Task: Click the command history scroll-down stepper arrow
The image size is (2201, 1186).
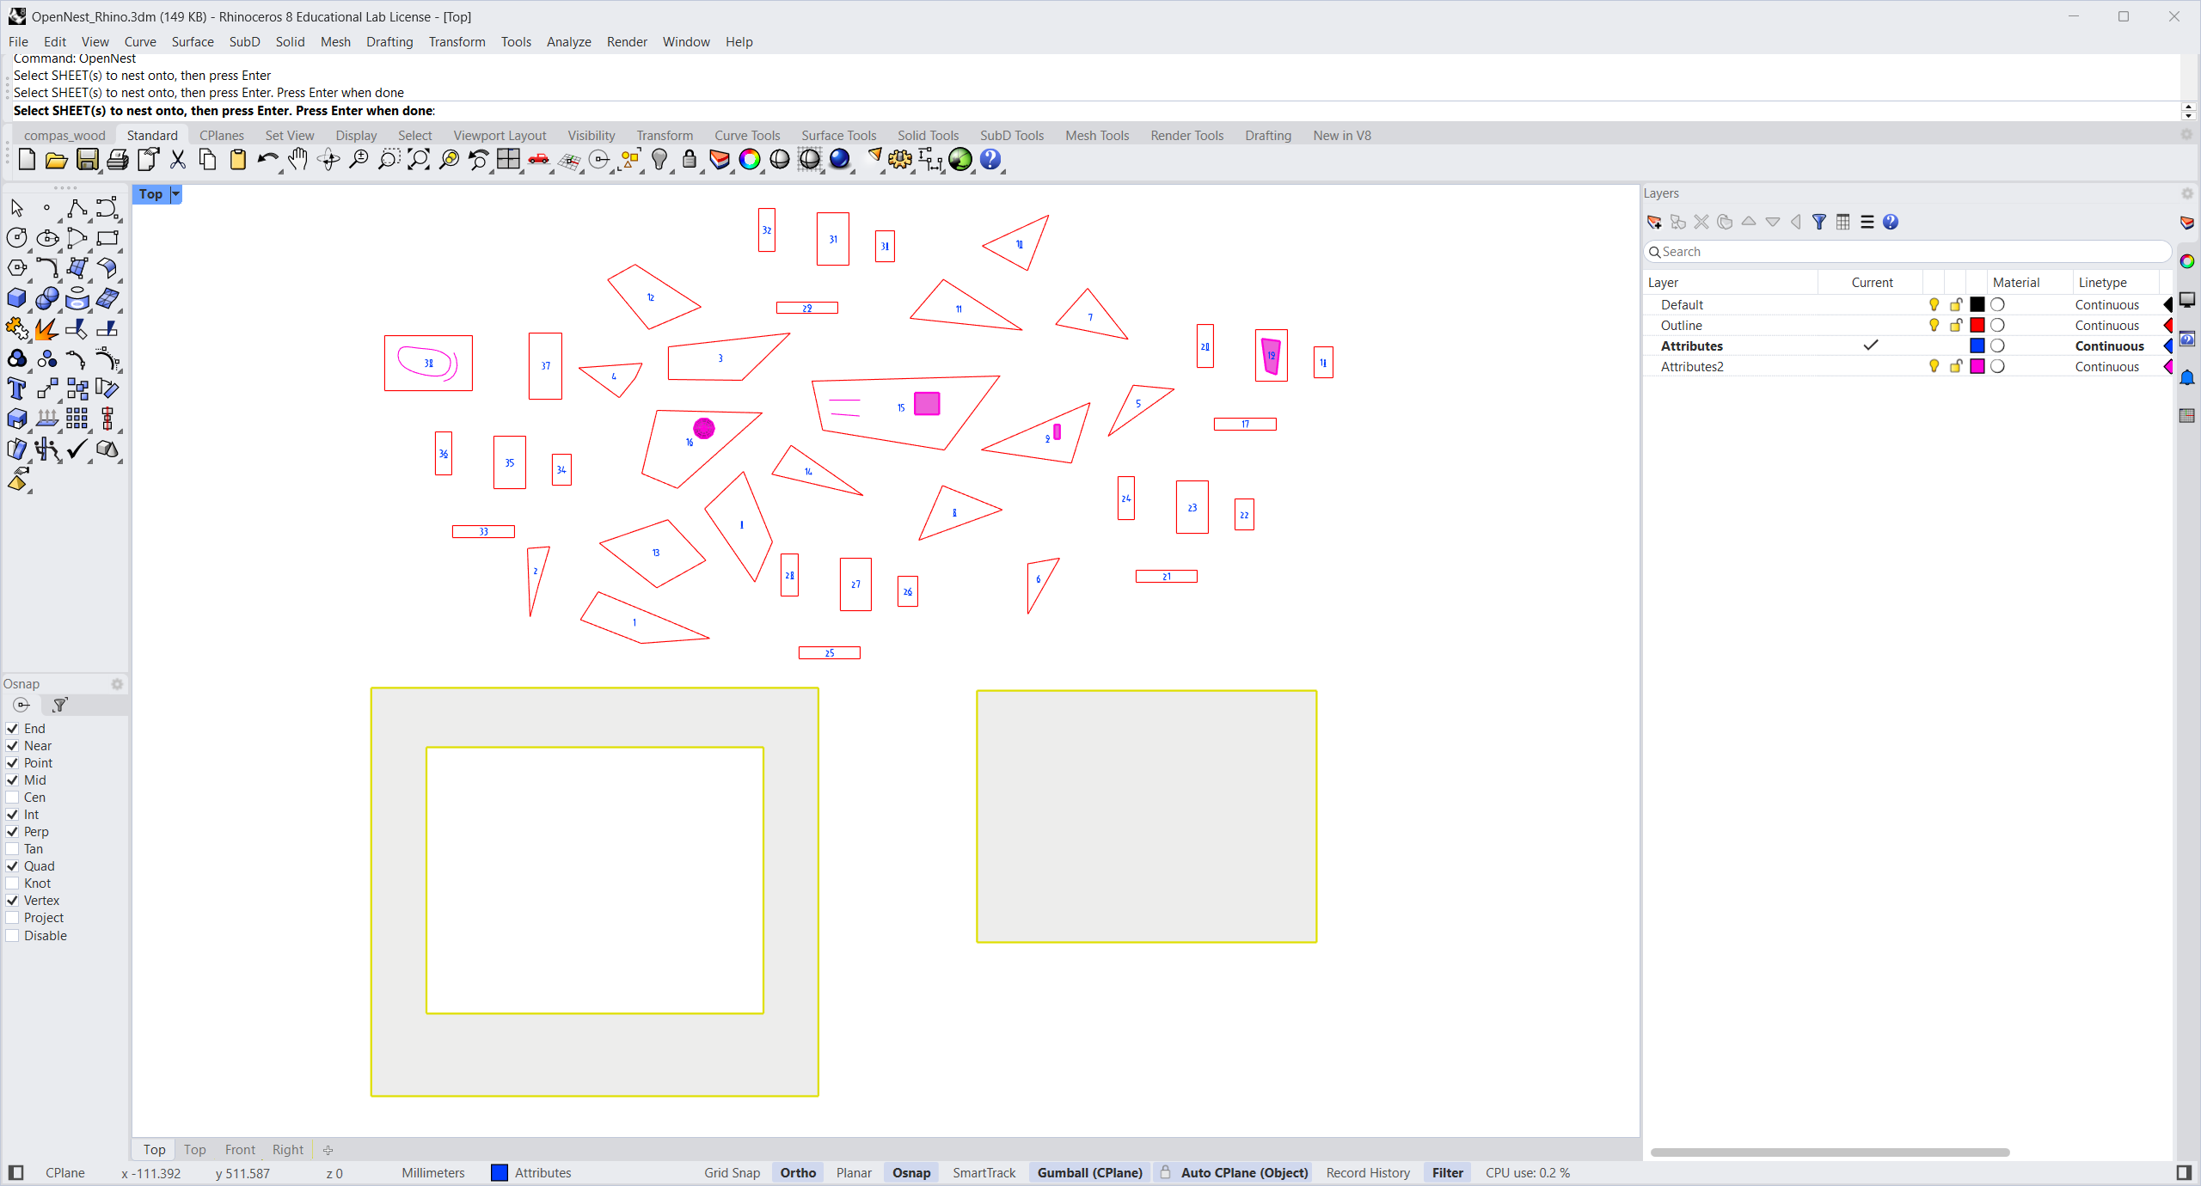Action: pos(2188,116)
